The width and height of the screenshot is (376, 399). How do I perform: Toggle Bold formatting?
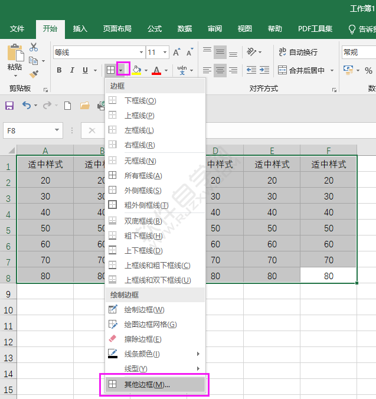(x=59, y=70)
